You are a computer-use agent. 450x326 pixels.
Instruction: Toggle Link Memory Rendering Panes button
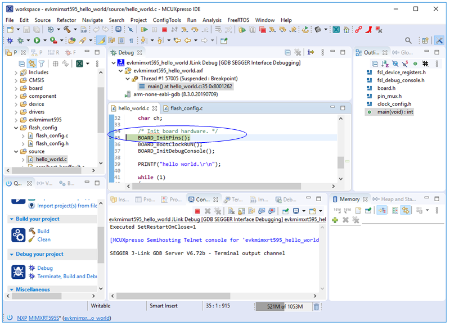click(x=406, y=211)
